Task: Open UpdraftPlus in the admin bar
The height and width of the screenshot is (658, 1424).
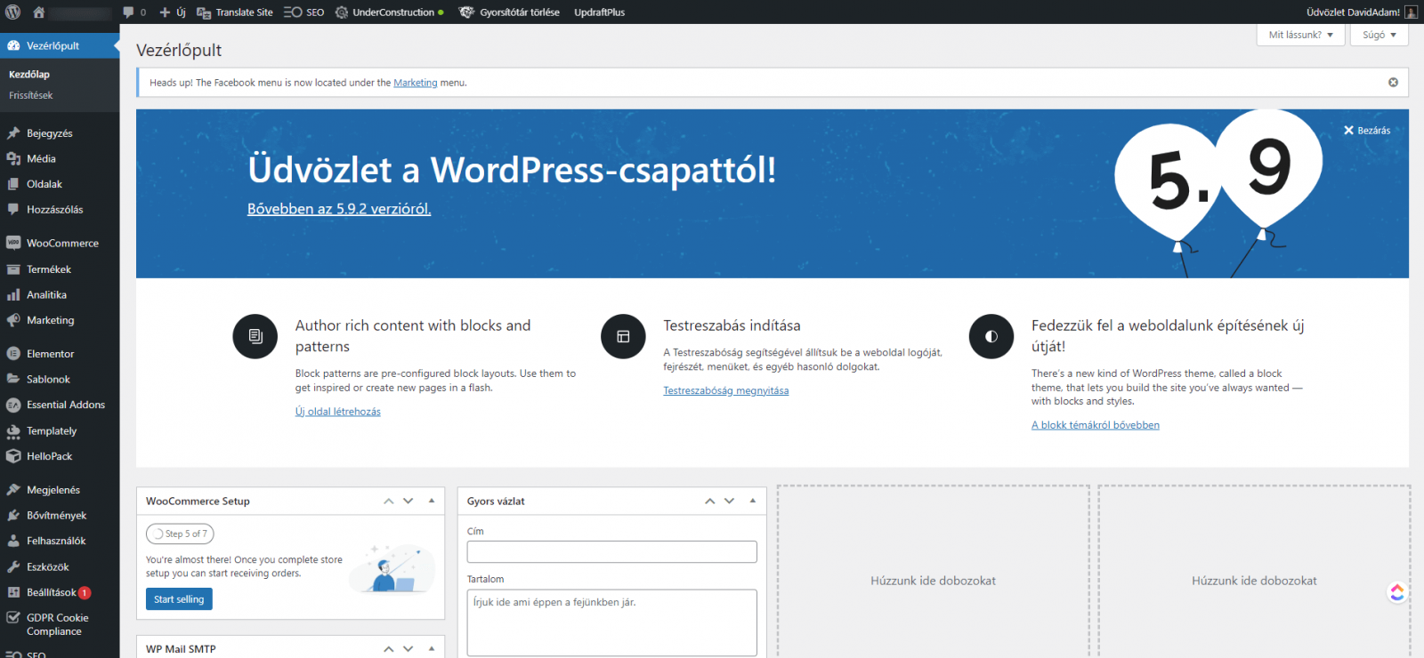Action: [x=599, y=12]
